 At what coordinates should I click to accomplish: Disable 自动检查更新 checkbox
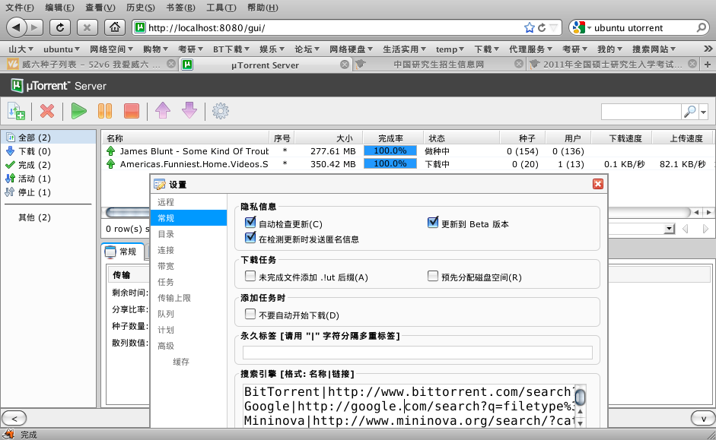[250, 222]
